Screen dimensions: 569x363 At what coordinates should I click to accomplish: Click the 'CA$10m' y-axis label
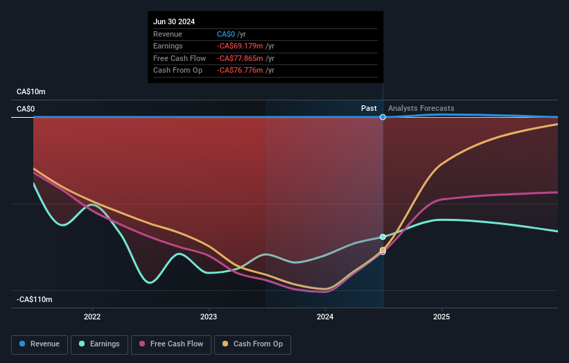(31, 91)
